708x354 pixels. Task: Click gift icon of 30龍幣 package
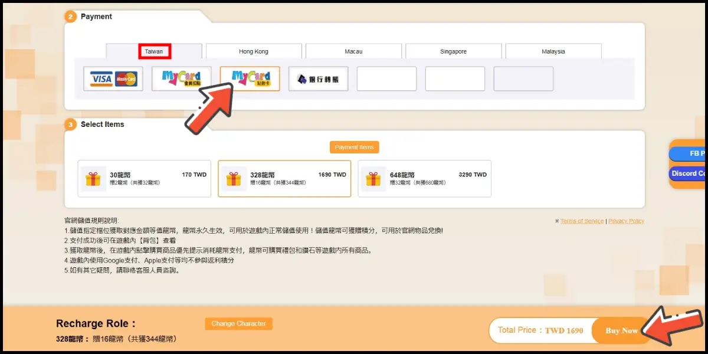pyautogui.click(x=93, y=179)
